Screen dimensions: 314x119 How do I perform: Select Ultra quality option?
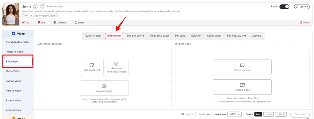point(268,114)
